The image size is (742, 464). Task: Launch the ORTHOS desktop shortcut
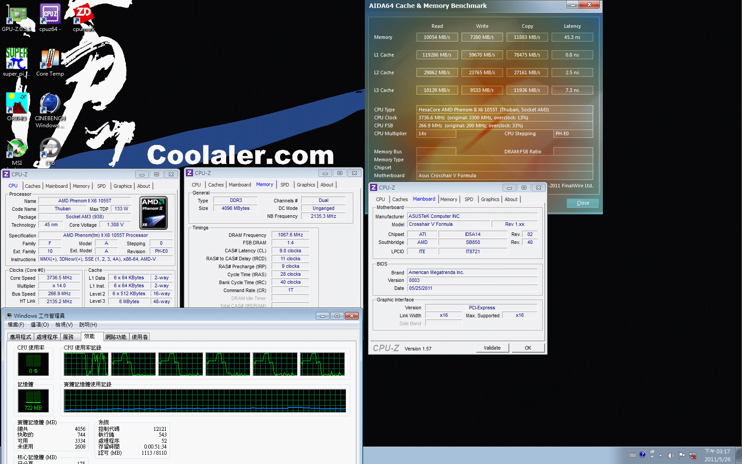click(x=16, y=107)
